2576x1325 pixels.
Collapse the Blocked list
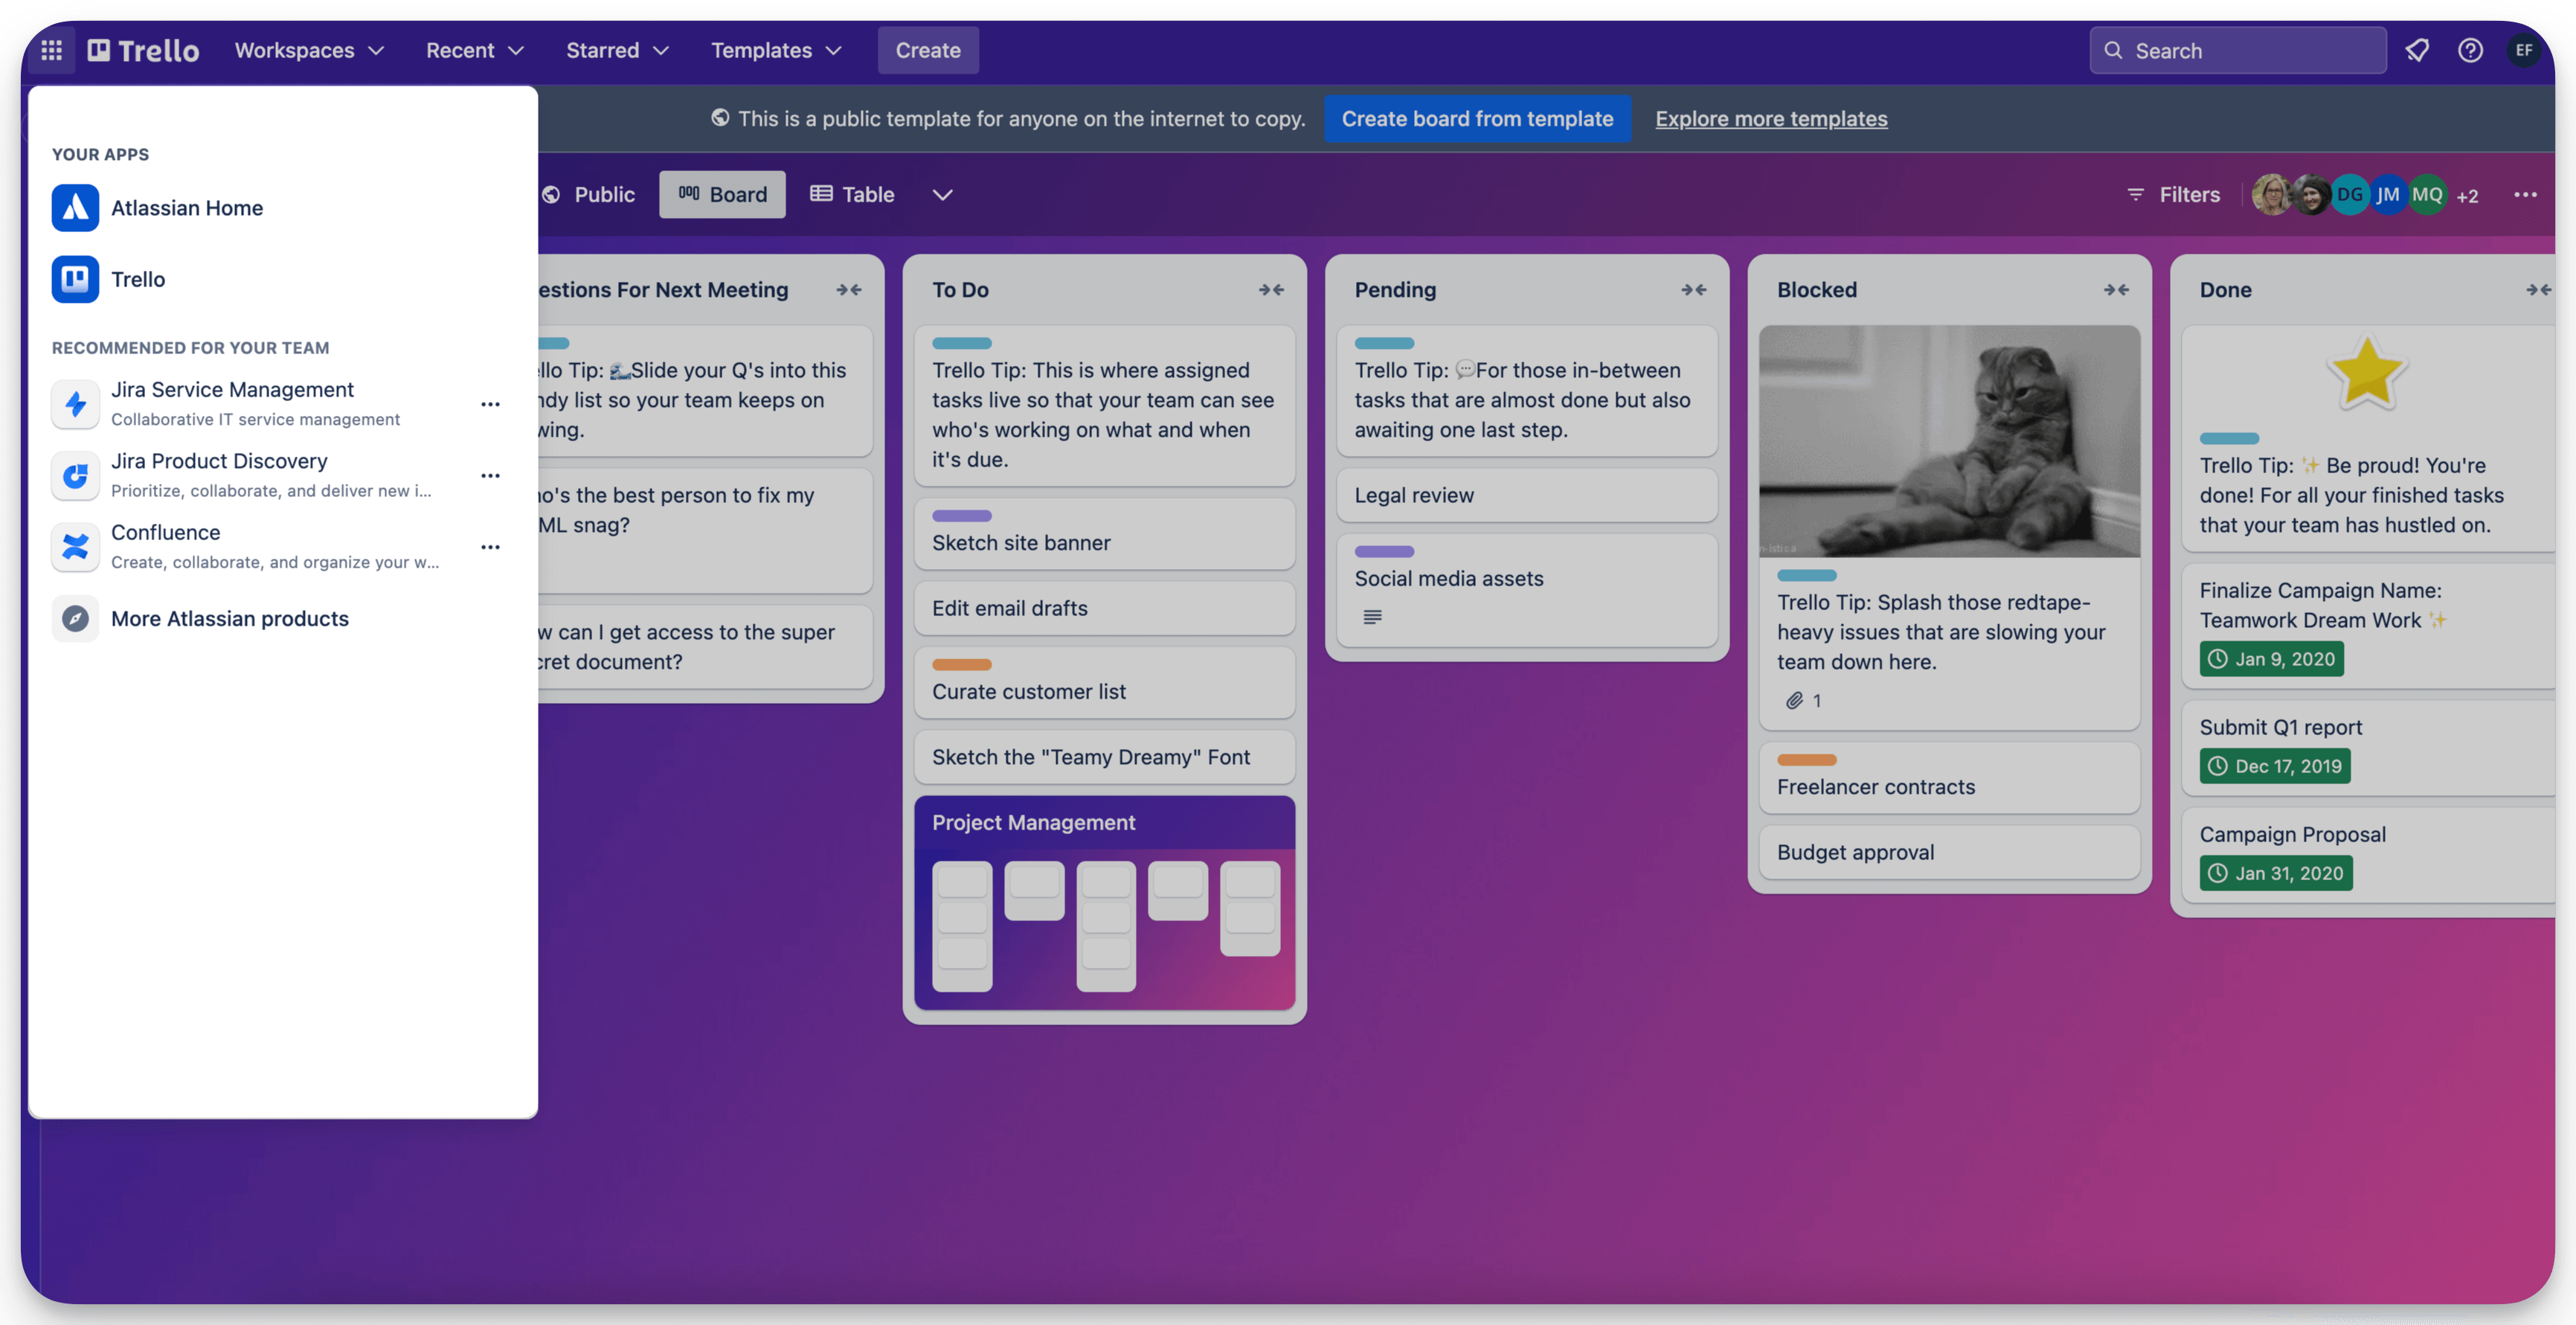pyautogui.click(x=2116, y=290)
